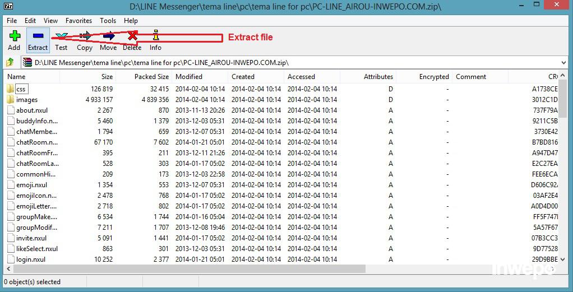Click the Move toolbar icon
The width and height of the screenshot is (573, 292).
[x=109, y=36]
